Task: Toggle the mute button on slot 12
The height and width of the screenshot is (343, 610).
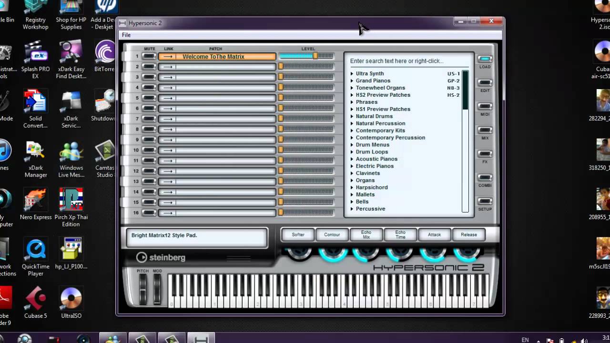Action: point(149,171)
